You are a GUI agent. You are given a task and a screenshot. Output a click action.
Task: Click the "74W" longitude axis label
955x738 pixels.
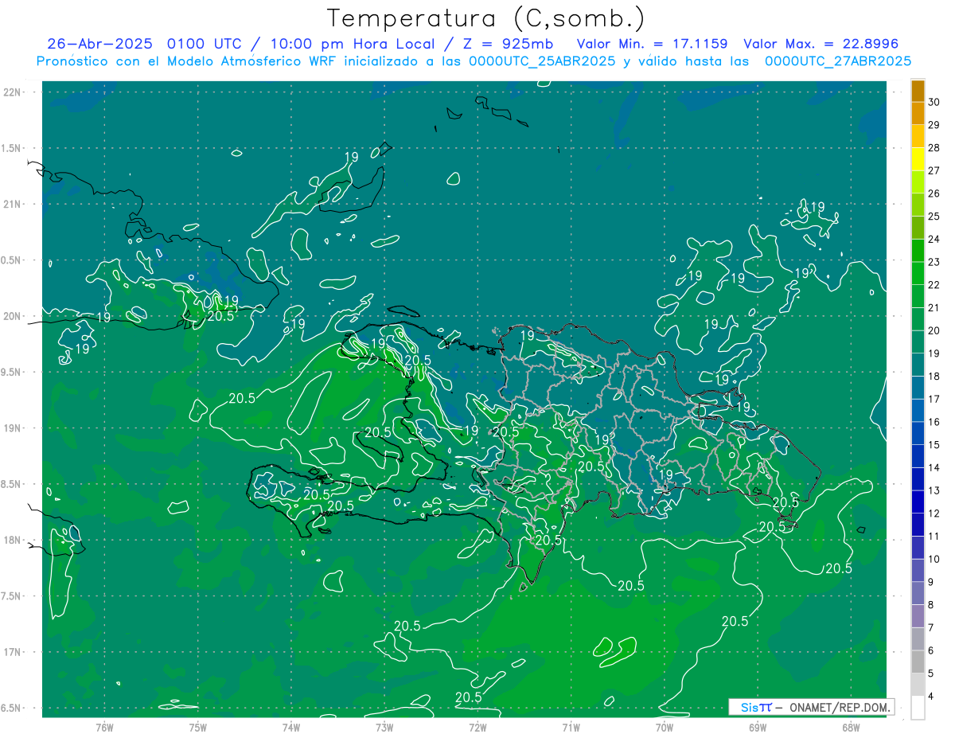coord(291,727)
